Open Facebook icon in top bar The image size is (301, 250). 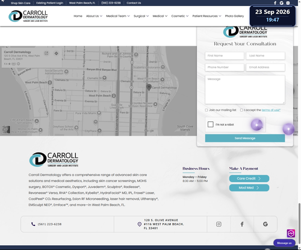[275, 3]
